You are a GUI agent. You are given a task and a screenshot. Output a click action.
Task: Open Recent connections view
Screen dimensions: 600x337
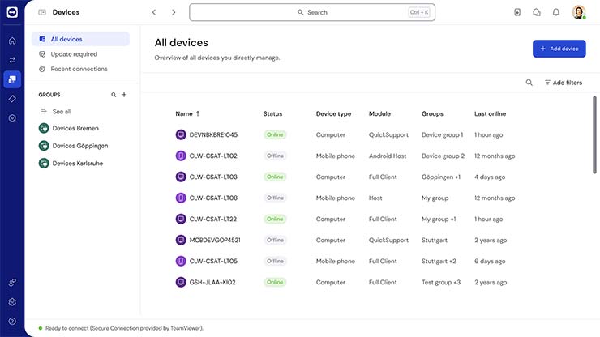[79, 69]
